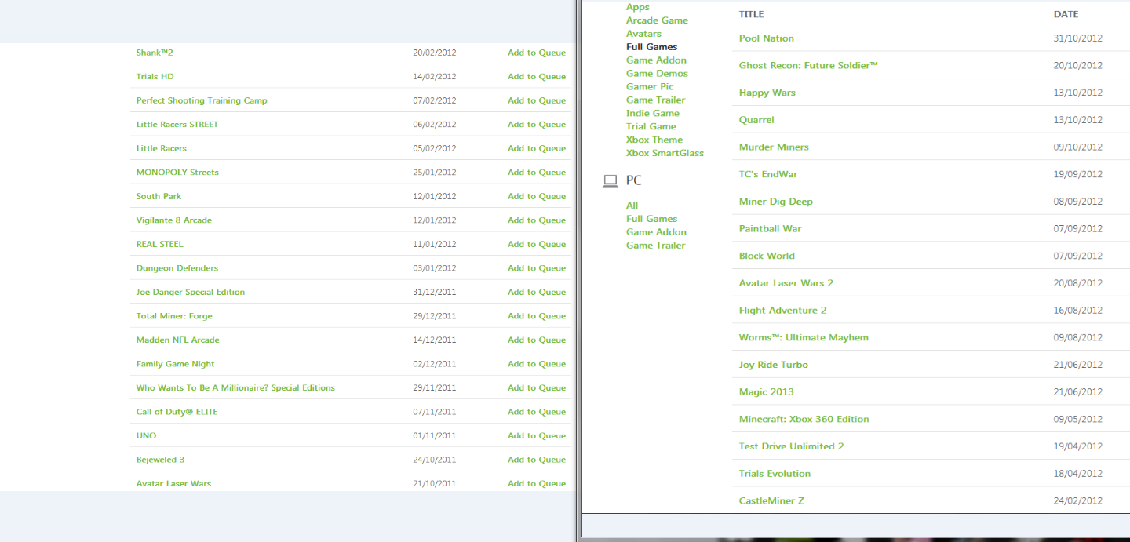This screenshot has width=1130, height=542.
Task: Open Paintball War title
Action: coord(770,229)
